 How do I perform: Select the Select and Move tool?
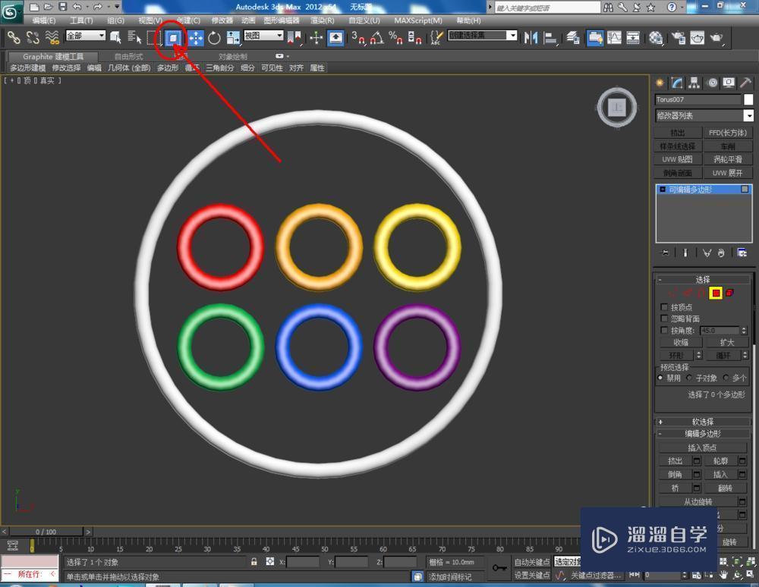pos(196,38)
